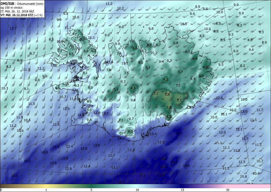Click the color scale label '1'
Screen dimensions: 271x192
[x=46, y=190]
